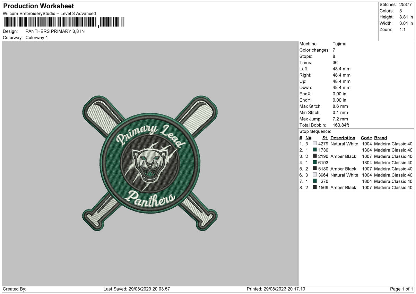Pick the green swatch beside 270 stitches
This screenshot has width=416, height=294.
(315, 181)
